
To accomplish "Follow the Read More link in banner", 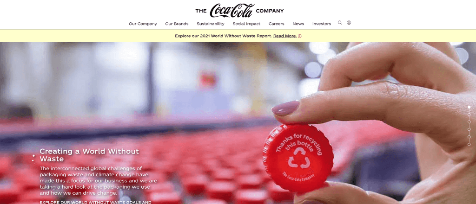I will pyautogui.click(x=285, y=36).
